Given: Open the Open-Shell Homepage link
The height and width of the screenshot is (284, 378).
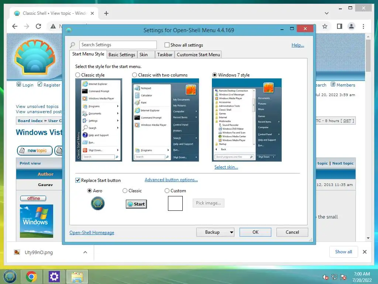Looking at the screenshot, I should pyautogui.click(x=92, y=233).
